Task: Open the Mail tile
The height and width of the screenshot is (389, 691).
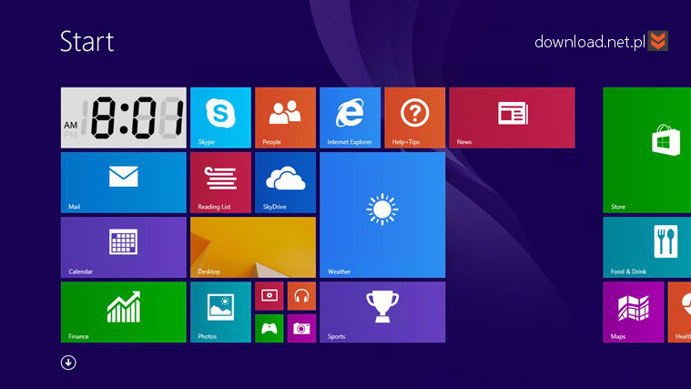Action: (124, 182)
